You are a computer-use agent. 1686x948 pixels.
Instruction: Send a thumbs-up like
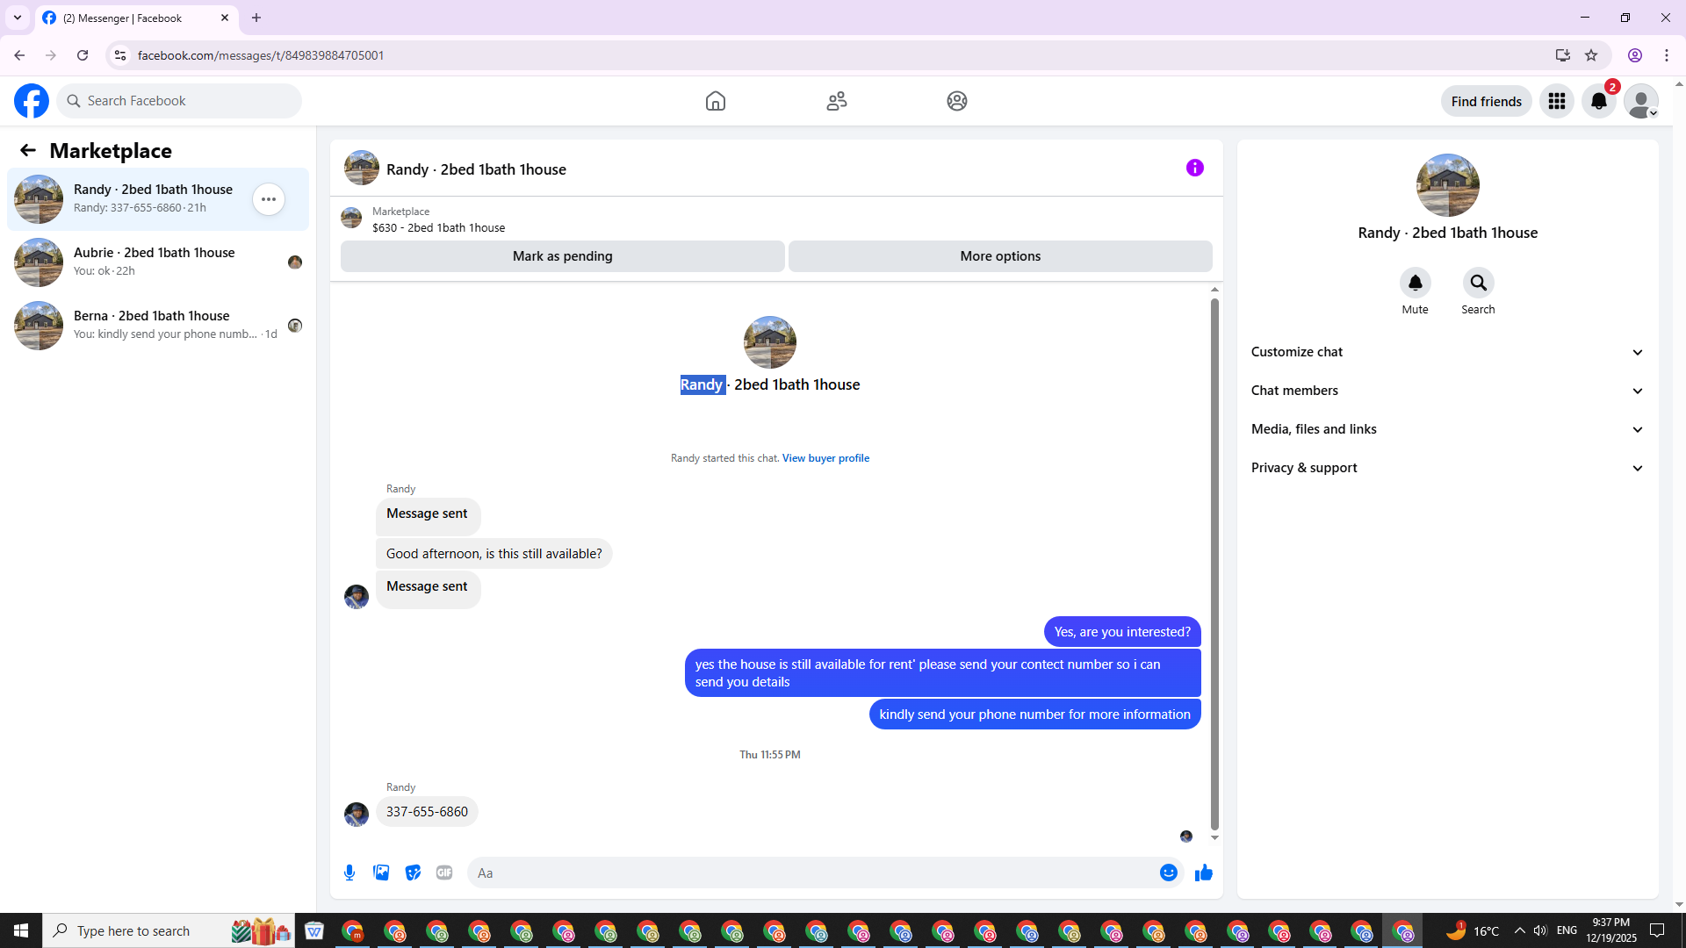click(x=1204, y=873)
